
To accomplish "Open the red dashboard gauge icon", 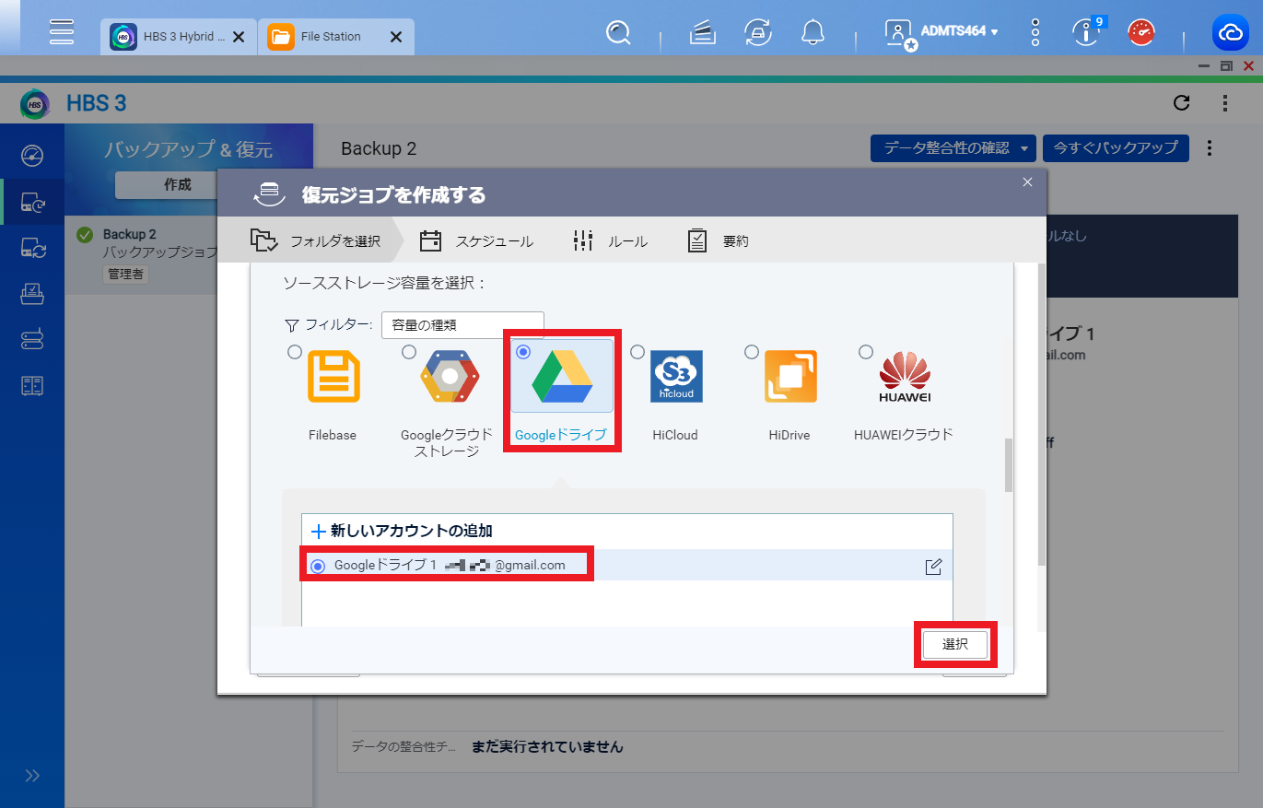I will pos(1142,33).
